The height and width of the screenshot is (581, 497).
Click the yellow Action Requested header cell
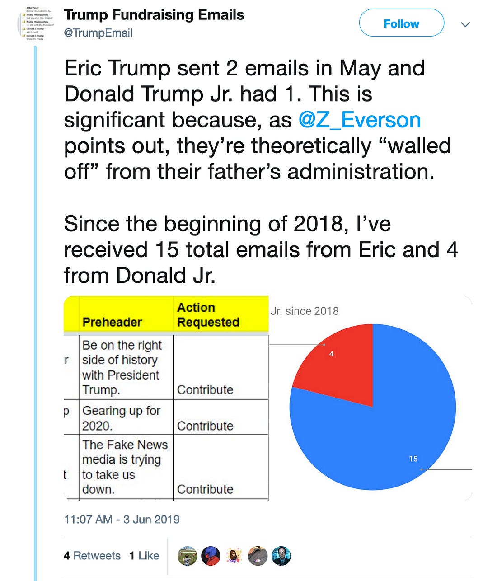[221, 314]
